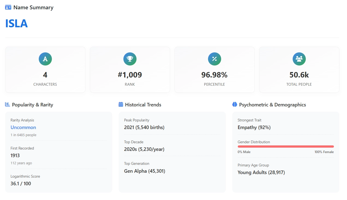Click the Peak Popularity 2021 value

144,127
